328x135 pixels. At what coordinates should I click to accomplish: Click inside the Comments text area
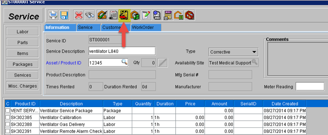(298, 59)
